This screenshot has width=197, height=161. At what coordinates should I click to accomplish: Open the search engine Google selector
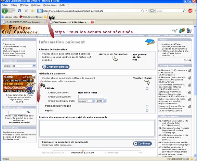point(153,11)
